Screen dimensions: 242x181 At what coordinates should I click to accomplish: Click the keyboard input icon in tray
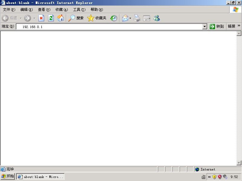(x=204, y=177)
